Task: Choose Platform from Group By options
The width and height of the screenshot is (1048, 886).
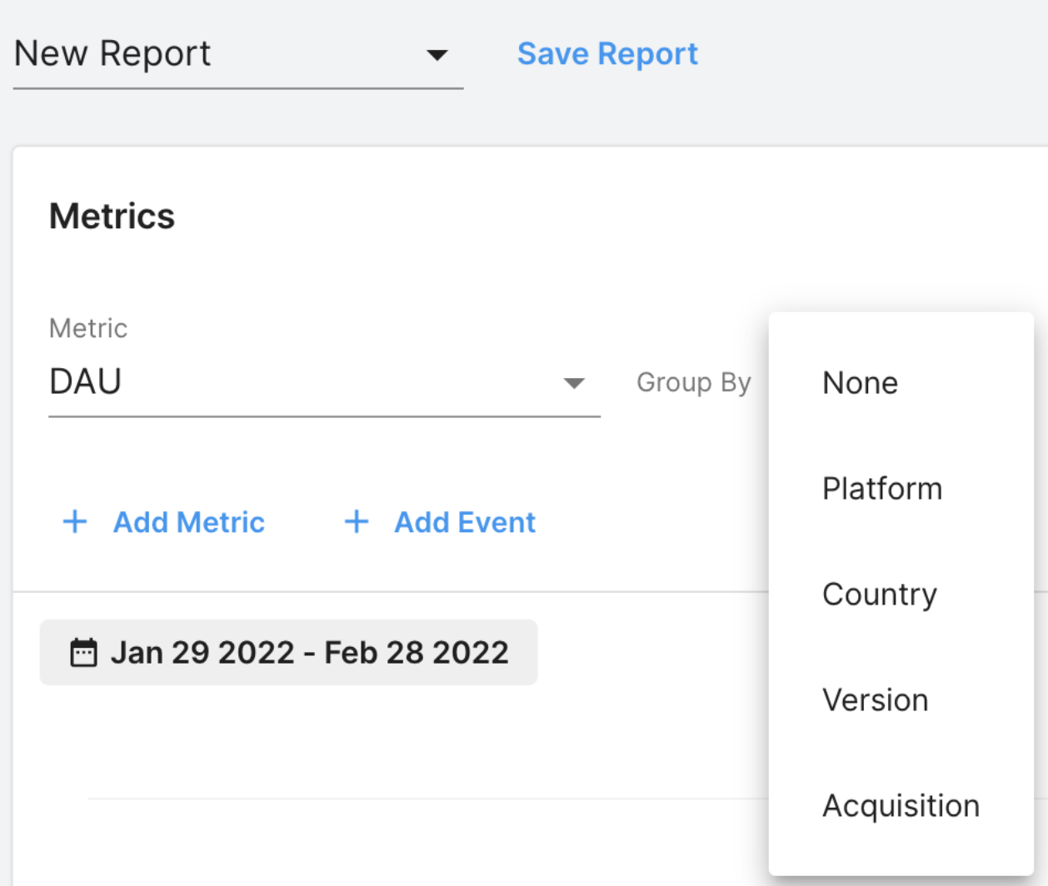Action: (x=881, y=489)
